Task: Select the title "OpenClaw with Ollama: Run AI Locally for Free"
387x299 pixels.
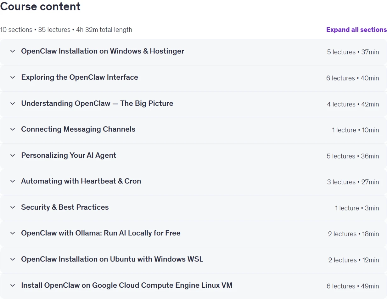Action: coord(101,233)
